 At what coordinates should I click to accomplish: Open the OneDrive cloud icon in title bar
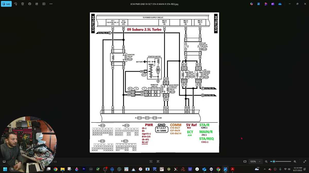[x=280, y=4]
